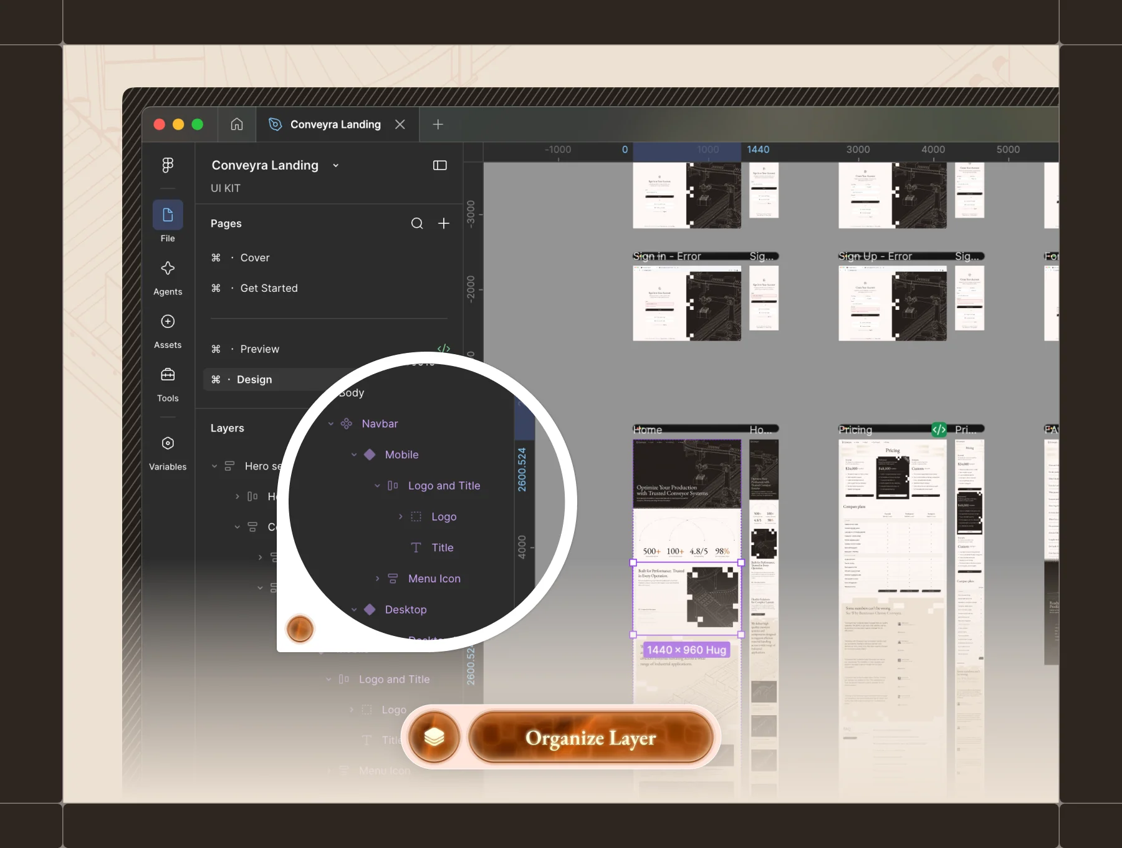Image resolution: width=1122 pixels, height=848 pixels.
Task: Click the code icon on Preview page row
Action: [x=444, y=349]
